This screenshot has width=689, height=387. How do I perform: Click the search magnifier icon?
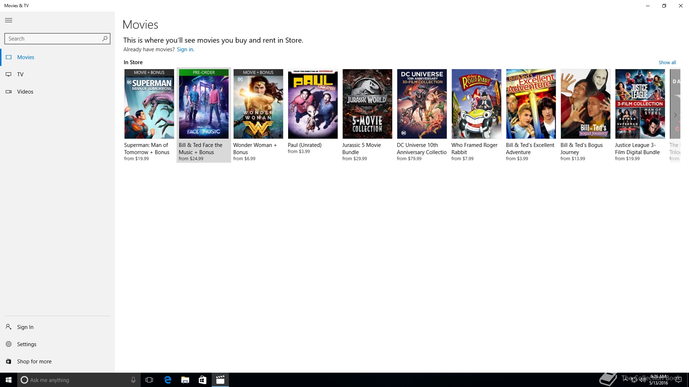105,38
